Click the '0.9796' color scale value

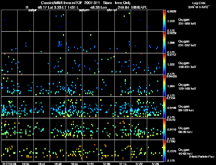tap(172, 108)
